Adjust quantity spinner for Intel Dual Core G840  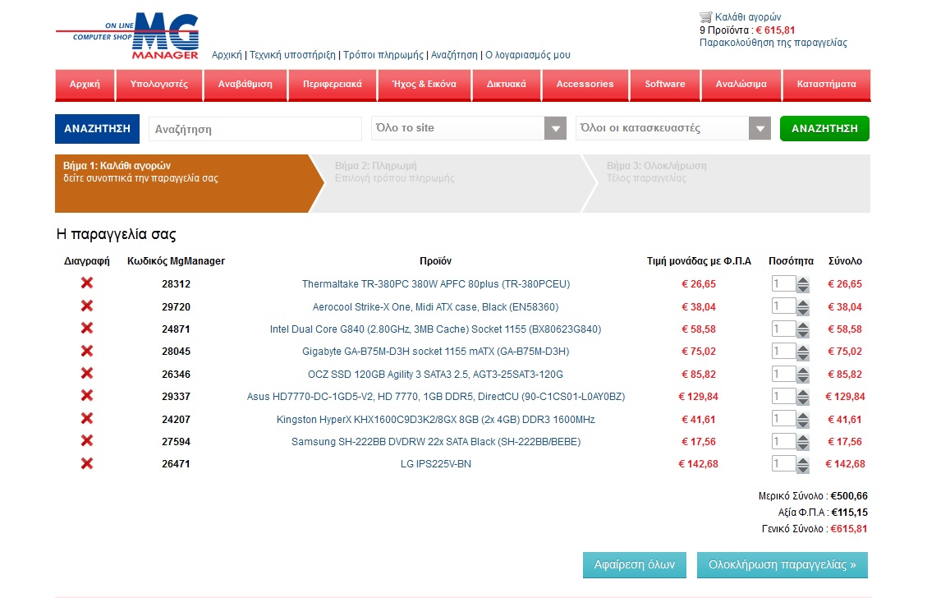(x=802, y=330)
